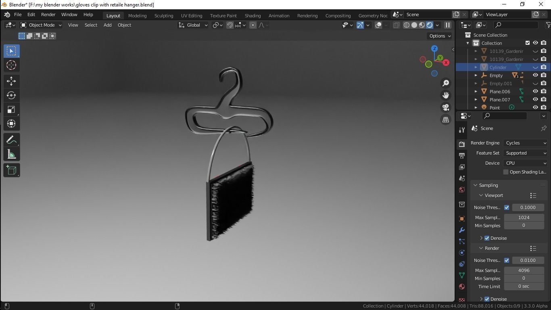Open the Modifiers properties tab
The image size is (551, 310).
(x=462, y=230)
